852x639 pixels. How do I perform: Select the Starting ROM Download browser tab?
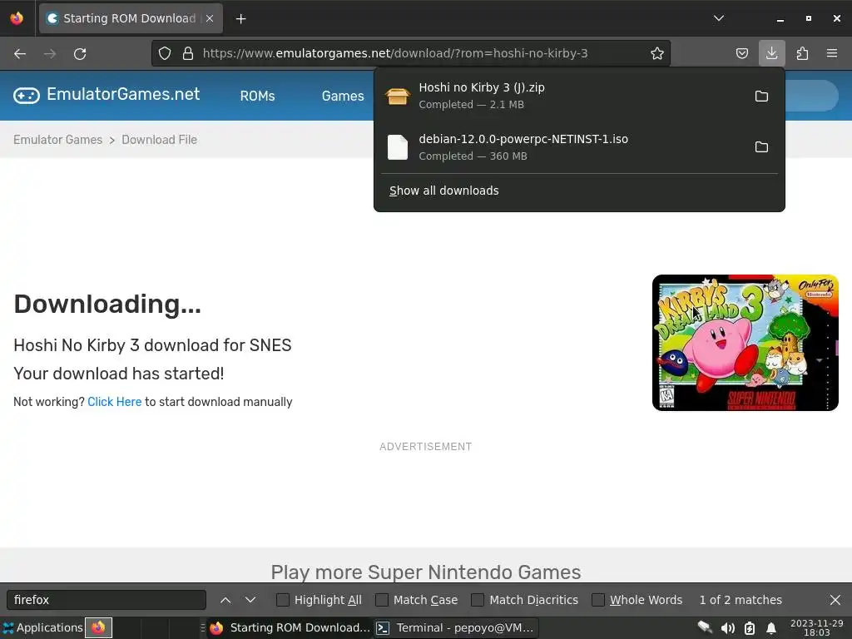pyautogui.click(x=131, y=18)
